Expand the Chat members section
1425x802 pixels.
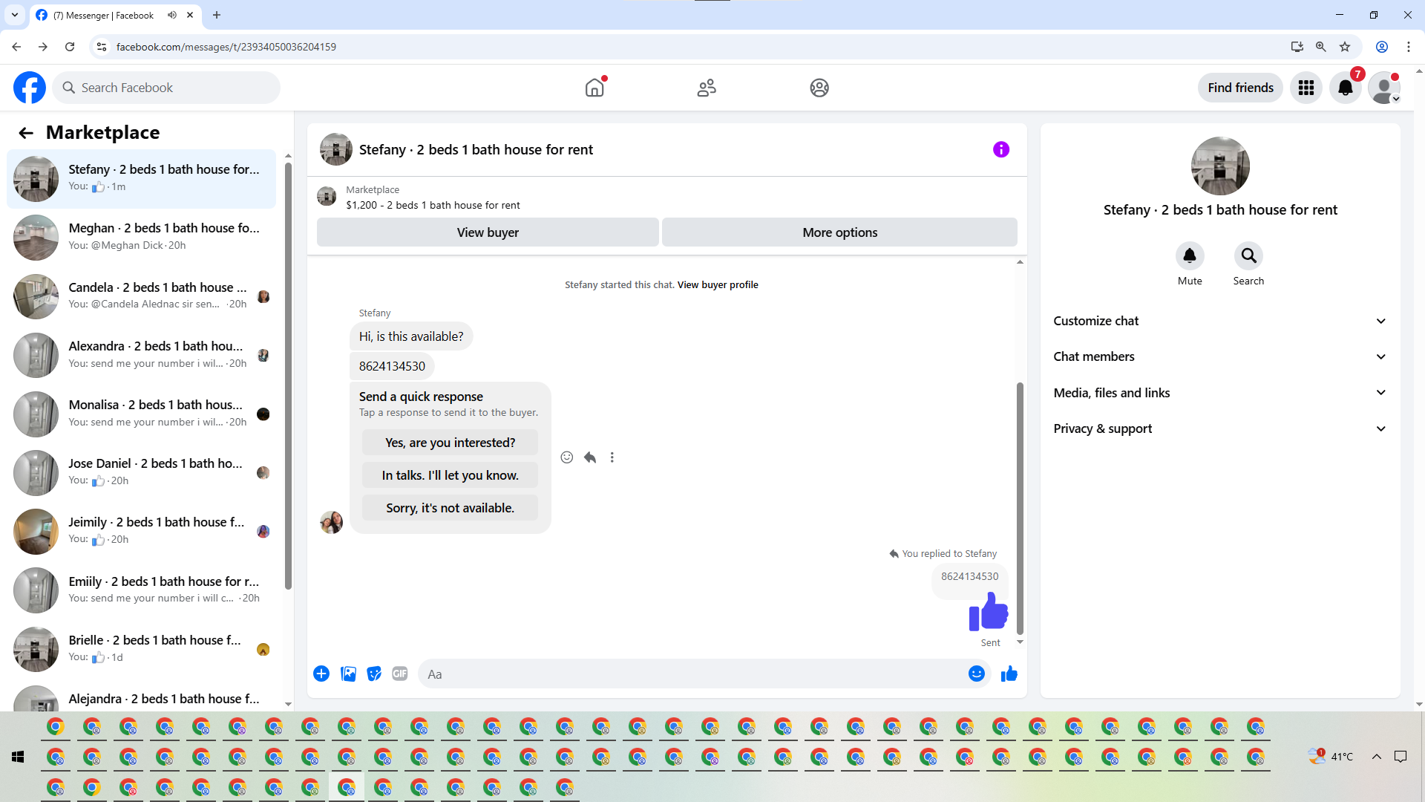click(1220, 357)
